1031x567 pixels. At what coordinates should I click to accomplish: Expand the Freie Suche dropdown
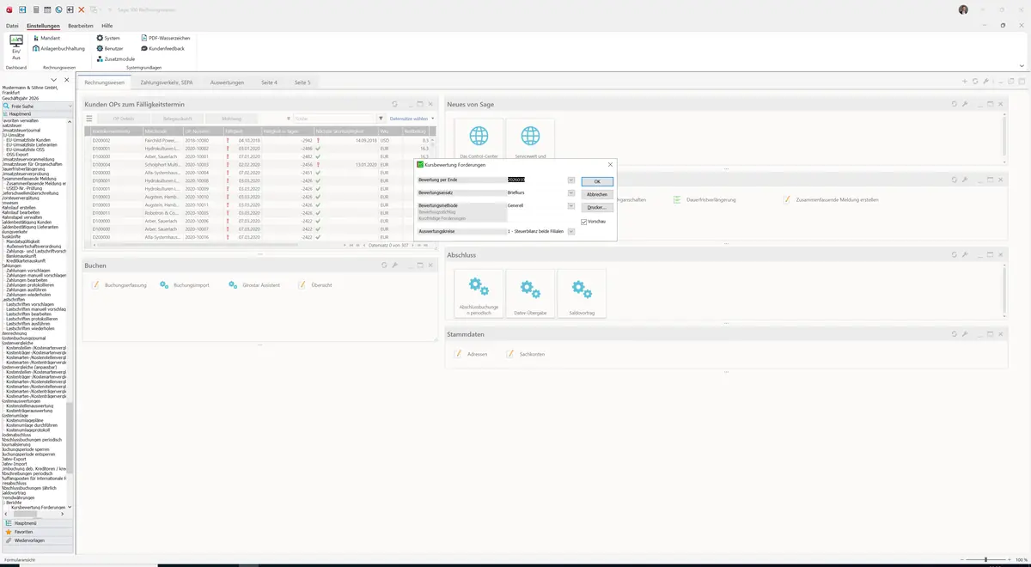click(x=70, y=106)
